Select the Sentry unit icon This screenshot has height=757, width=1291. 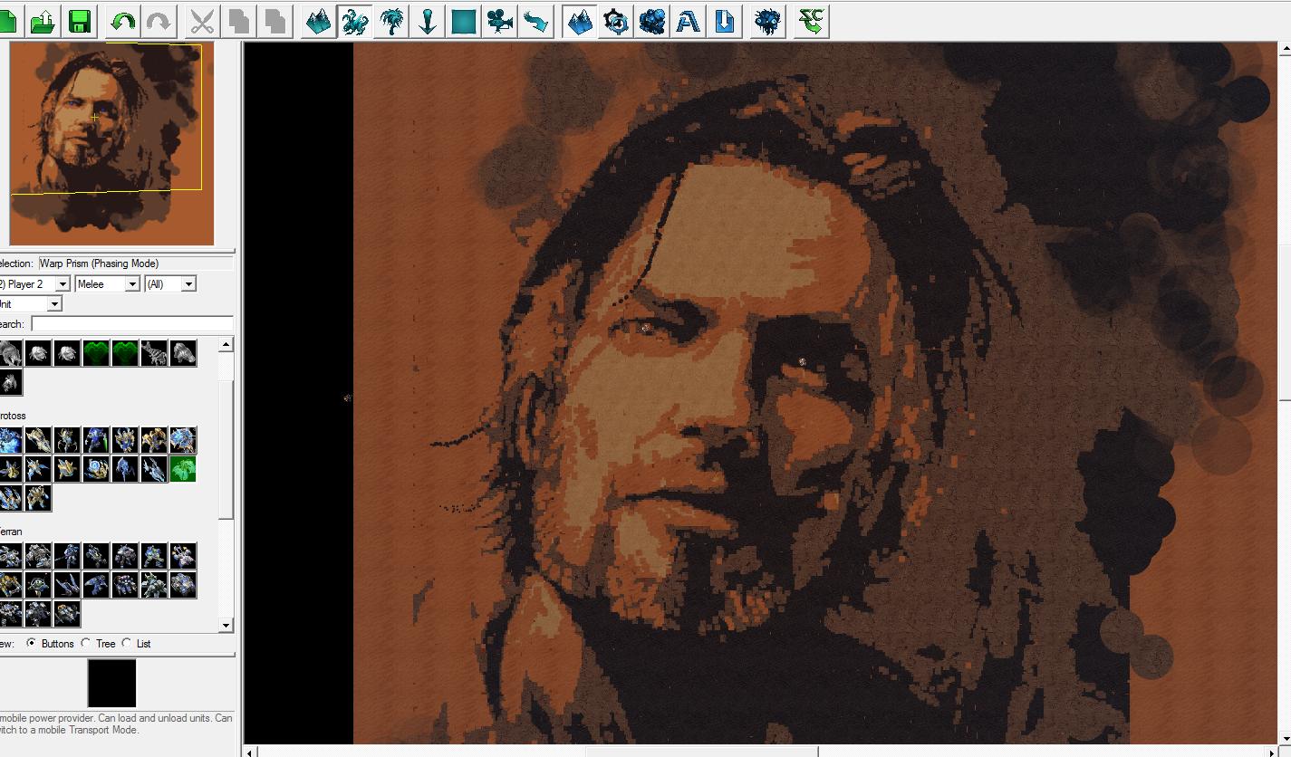tap(96, 469)
